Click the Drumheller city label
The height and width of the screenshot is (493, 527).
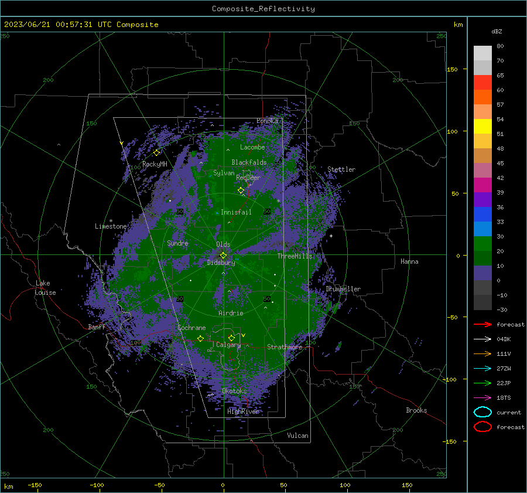coord(343,289)
